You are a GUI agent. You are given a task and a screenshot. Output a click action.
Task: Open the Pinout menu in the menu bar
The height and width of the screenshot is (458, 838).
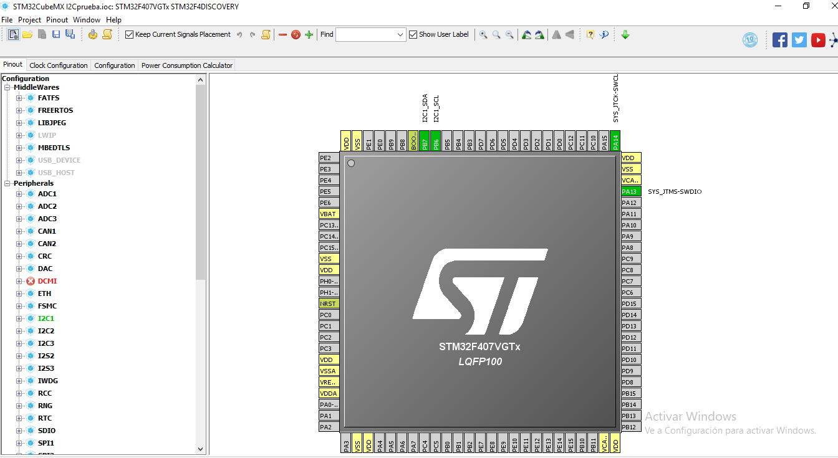click(57, 20)
